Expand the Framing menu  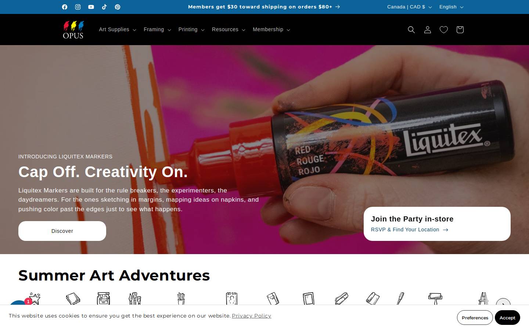click(x=157, y=30)
